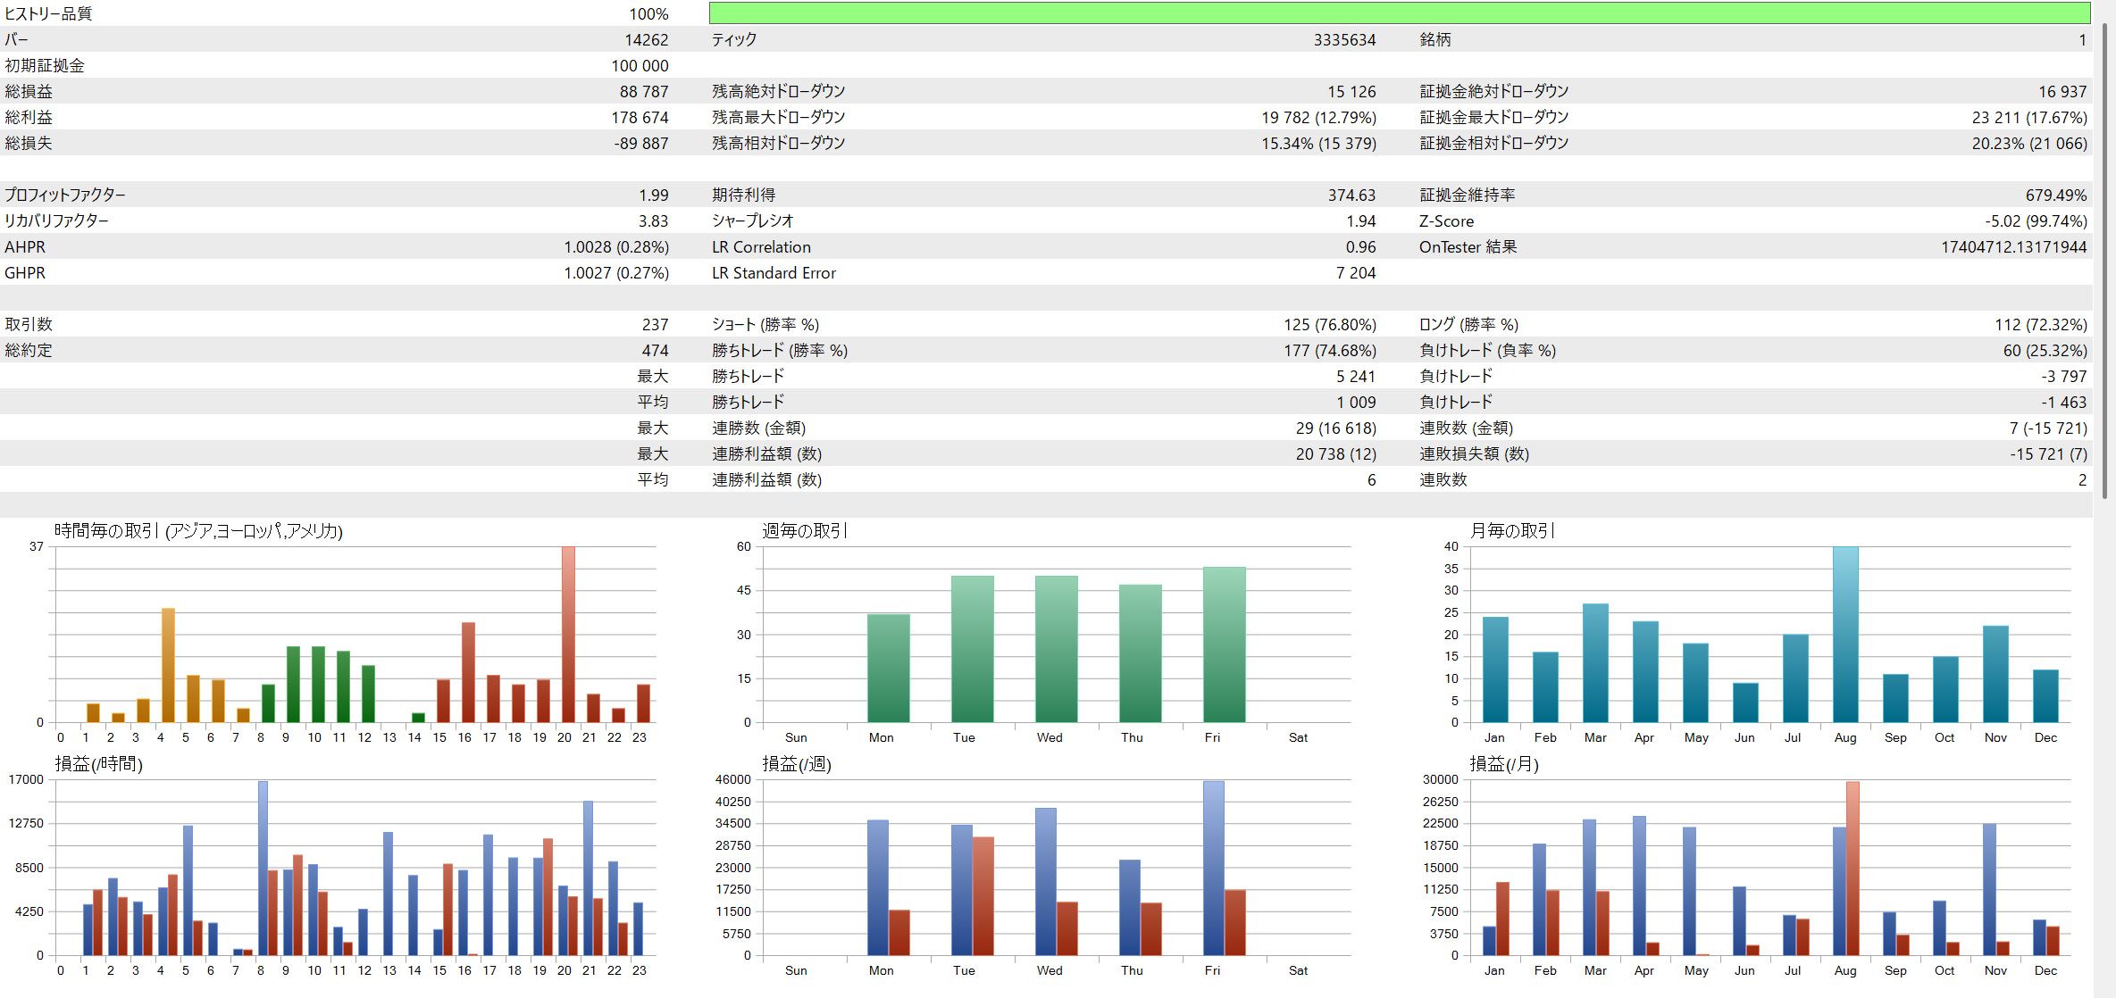The image size is (2116, 998).
Task: Click the red August loss bar in monthly P/L chart
Action: coord(1853,868)
